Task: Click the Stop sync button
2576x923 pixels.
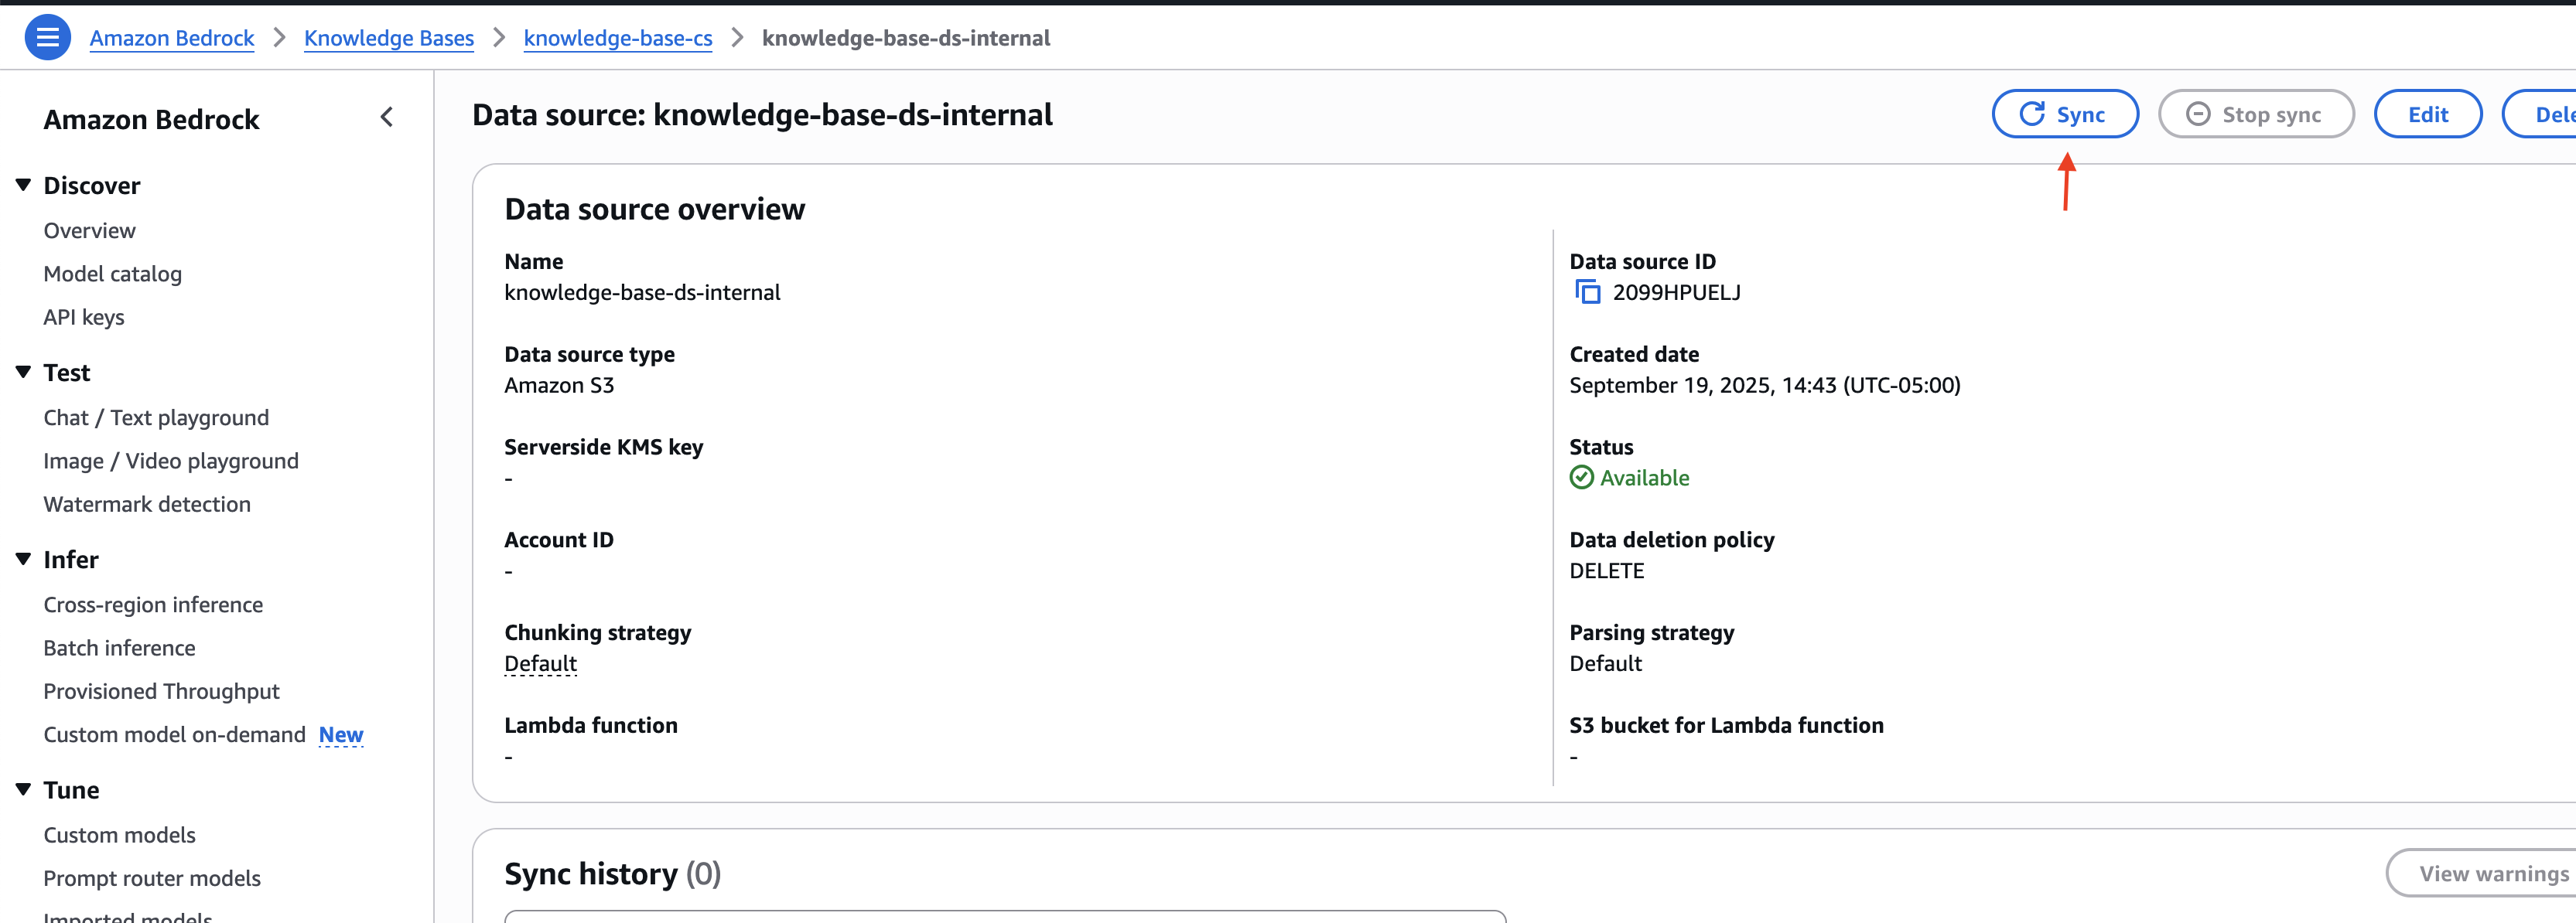Action: 2255,115
